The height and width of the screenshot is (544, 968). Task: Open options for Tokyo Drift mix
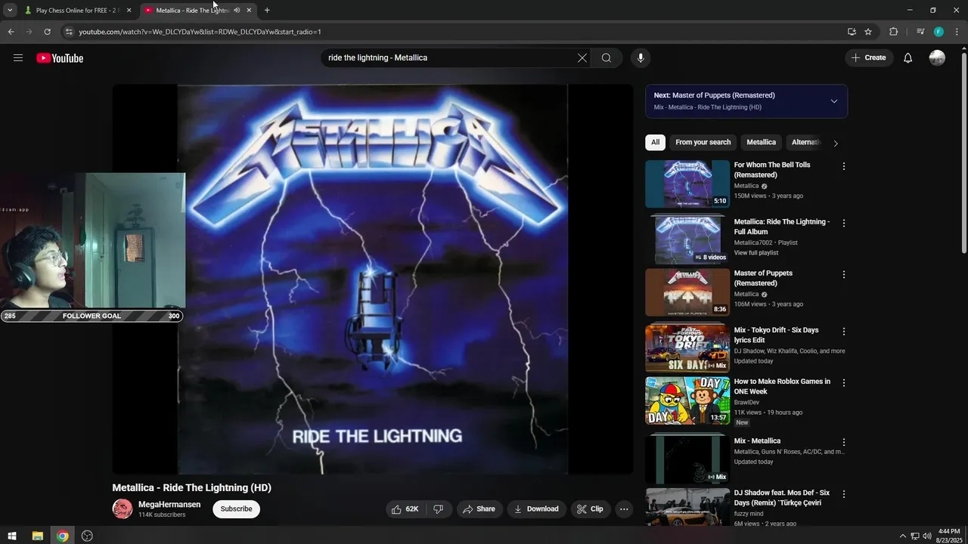pyautogui.click(x=844, y=332)
